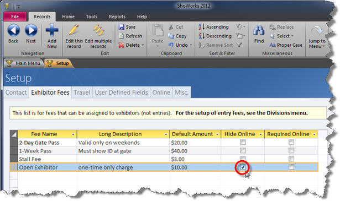Click the Proper Case Aa icon
The image size is (340, 201).
[273, 45]
